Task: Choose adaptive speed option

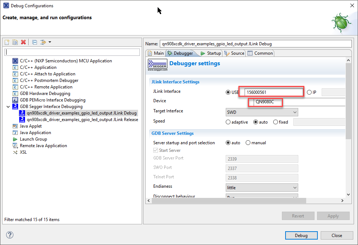Action: [228, 122]
